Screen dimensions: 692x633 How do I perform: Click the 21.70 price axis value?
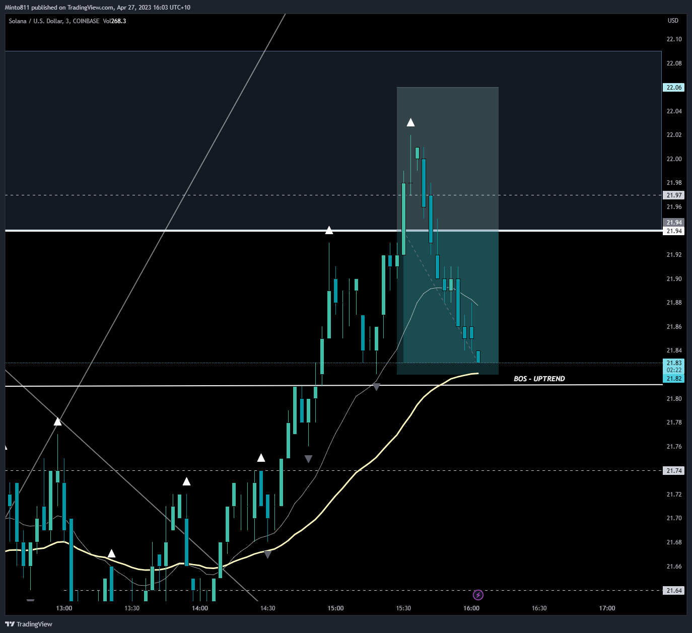[x=674, y=518]
